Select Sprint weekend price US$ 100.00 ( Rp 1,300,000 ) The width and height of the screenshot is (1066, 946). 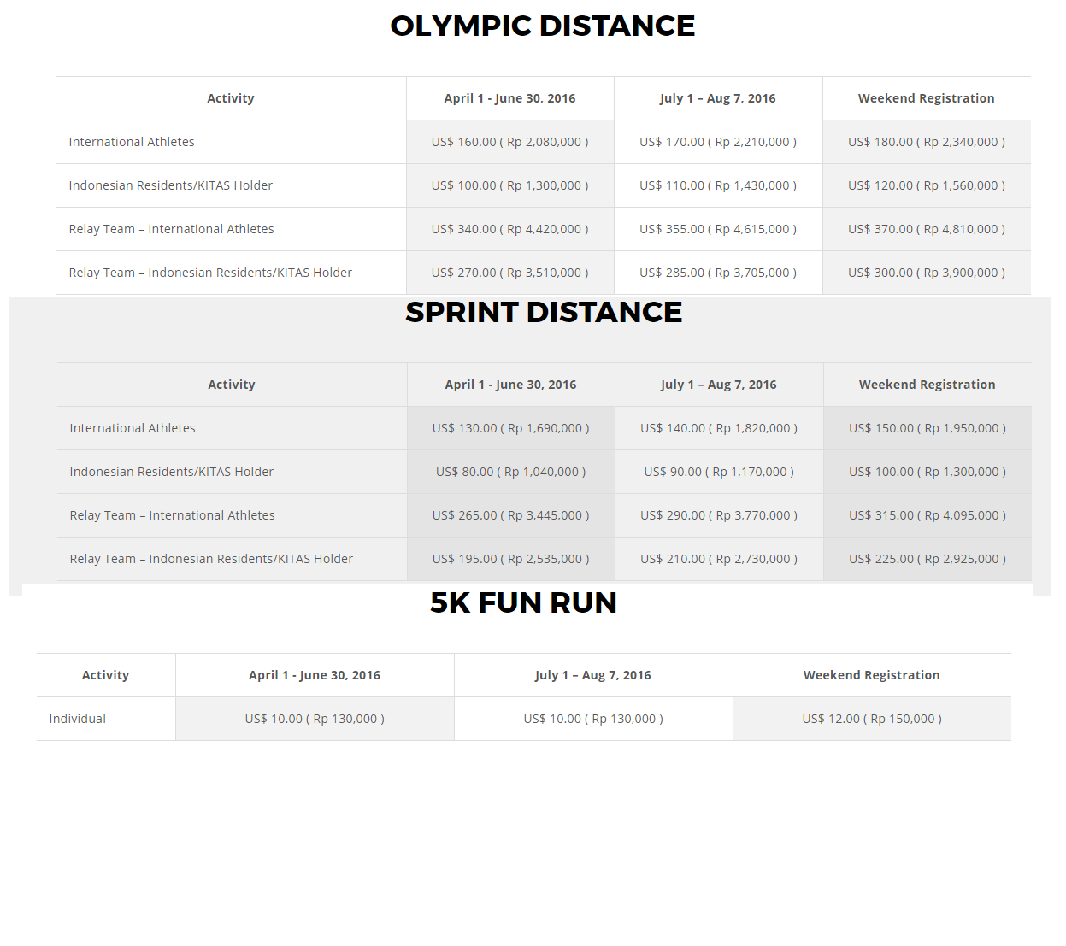pyautogui.click(x=928, y=472)
